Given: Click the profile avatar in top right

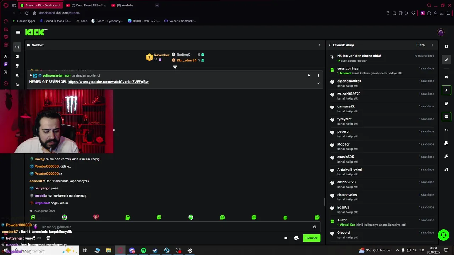Looking at the screenshot, I should [x=441, y=32].
